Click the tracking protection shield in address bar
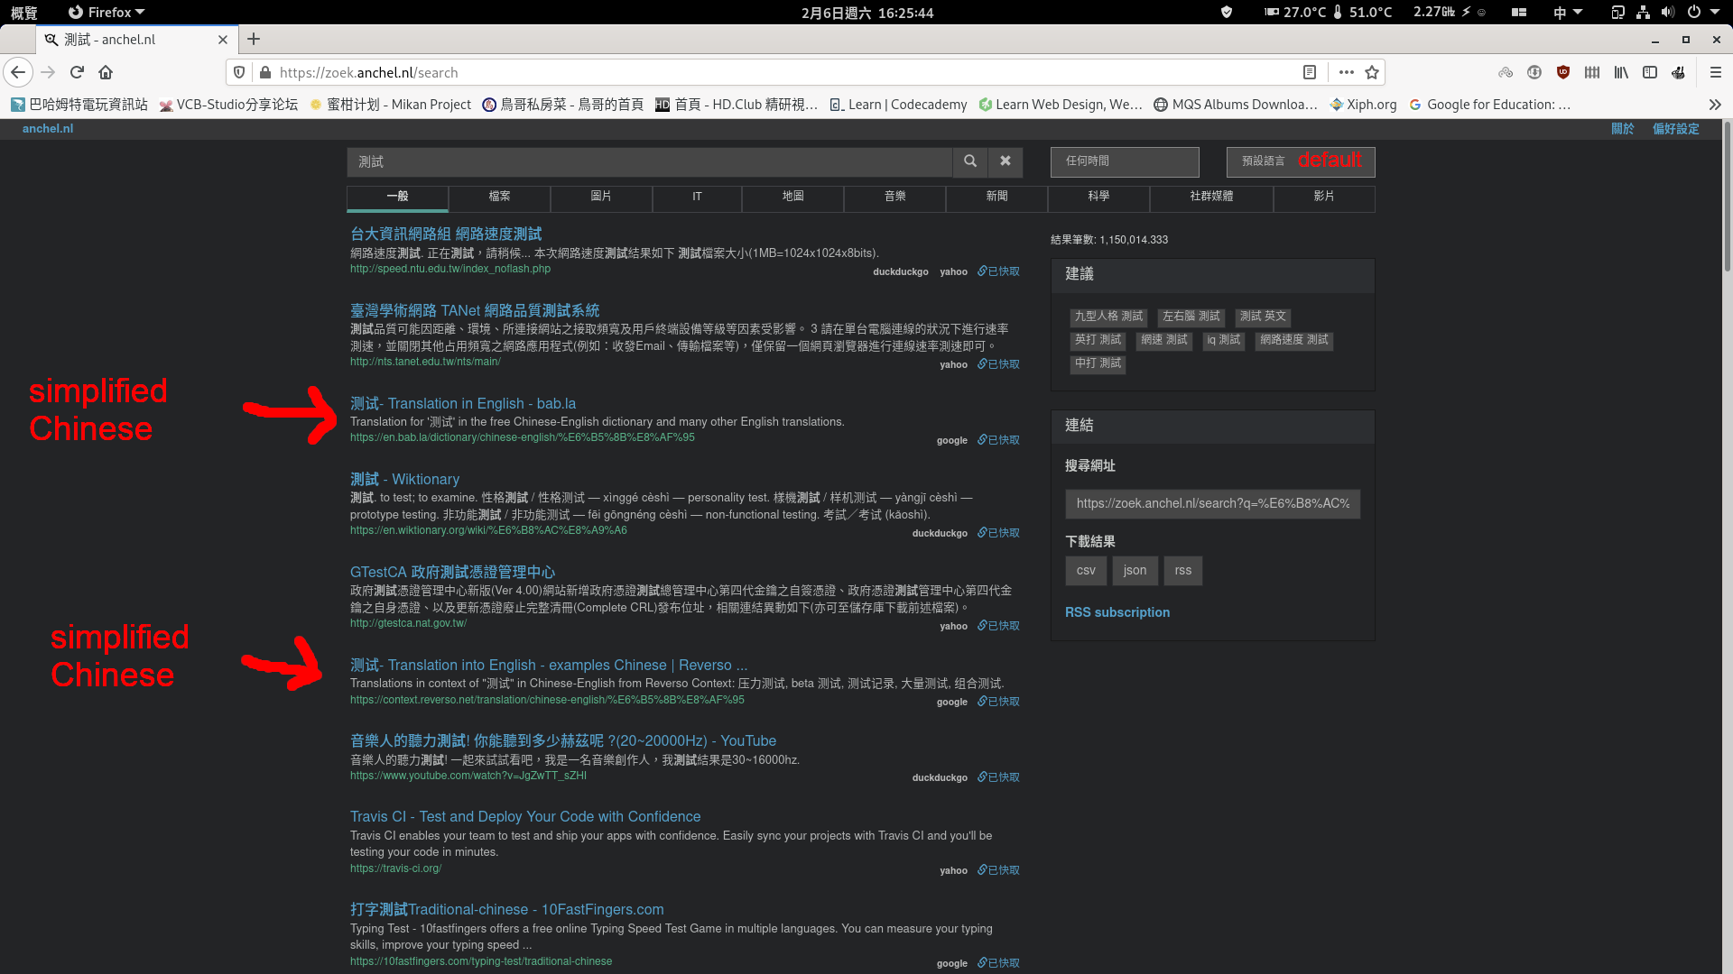This screenshot has width=1733, height=974. (x=238, y=72)
